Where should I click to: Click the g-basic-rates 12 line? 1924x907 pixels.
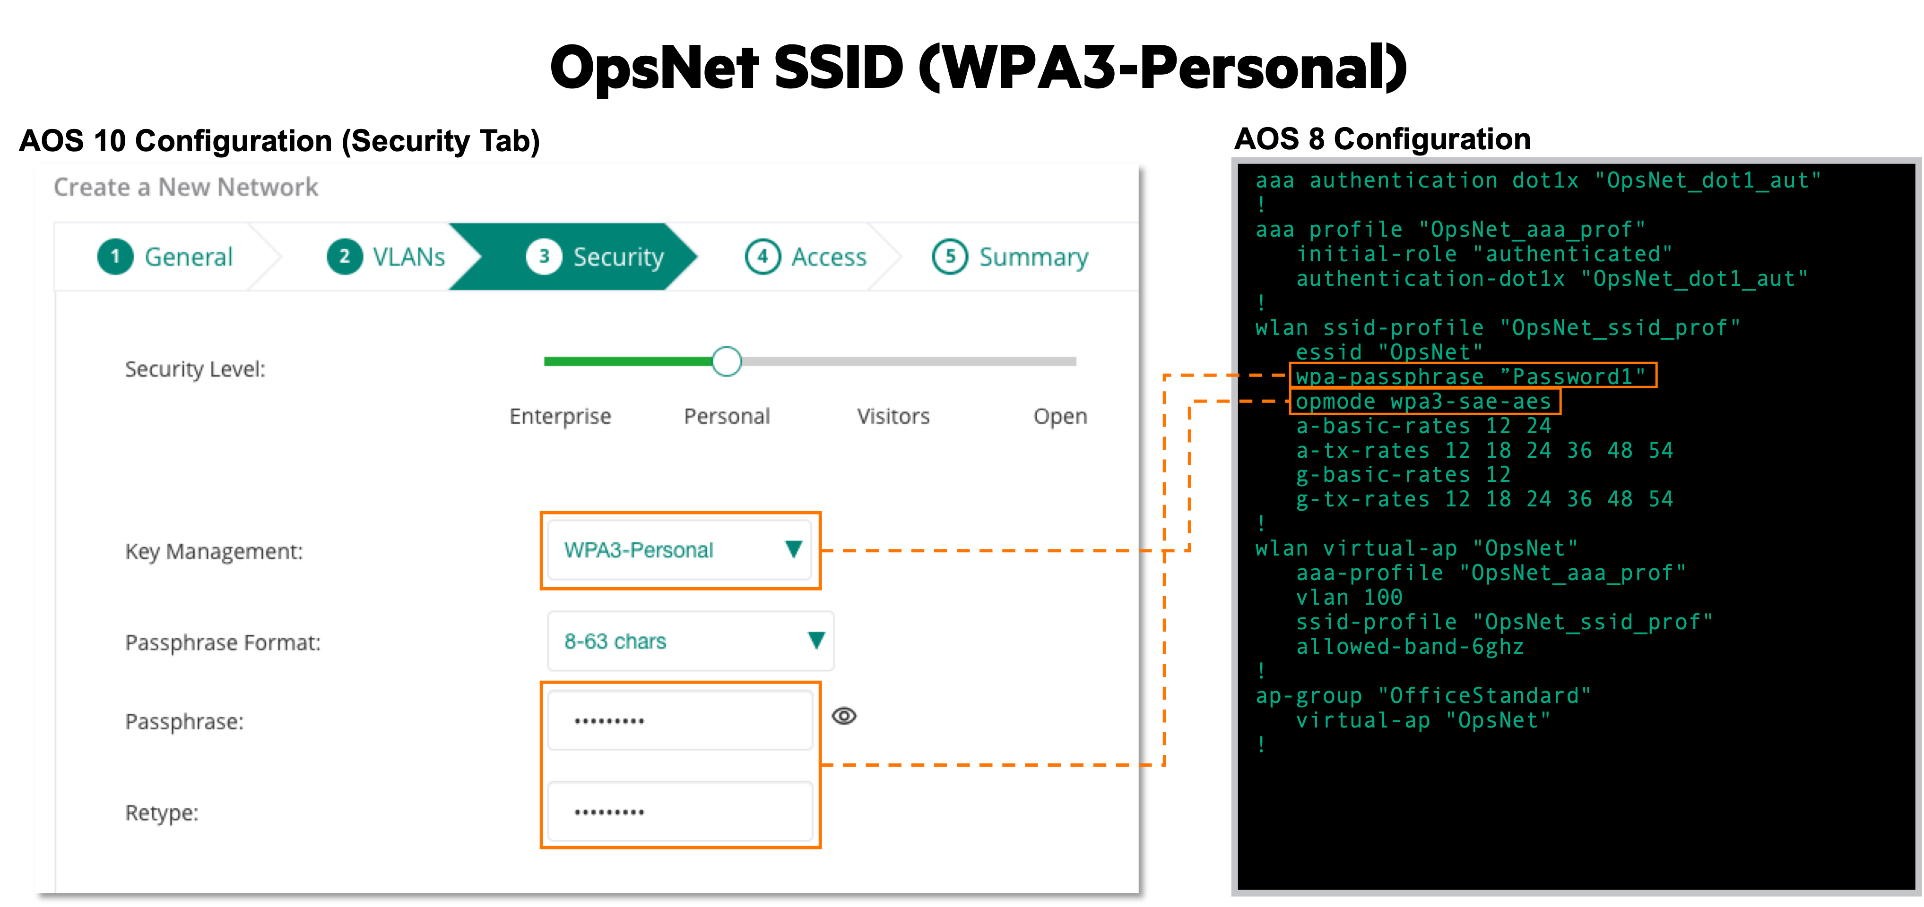(1403, 475)
